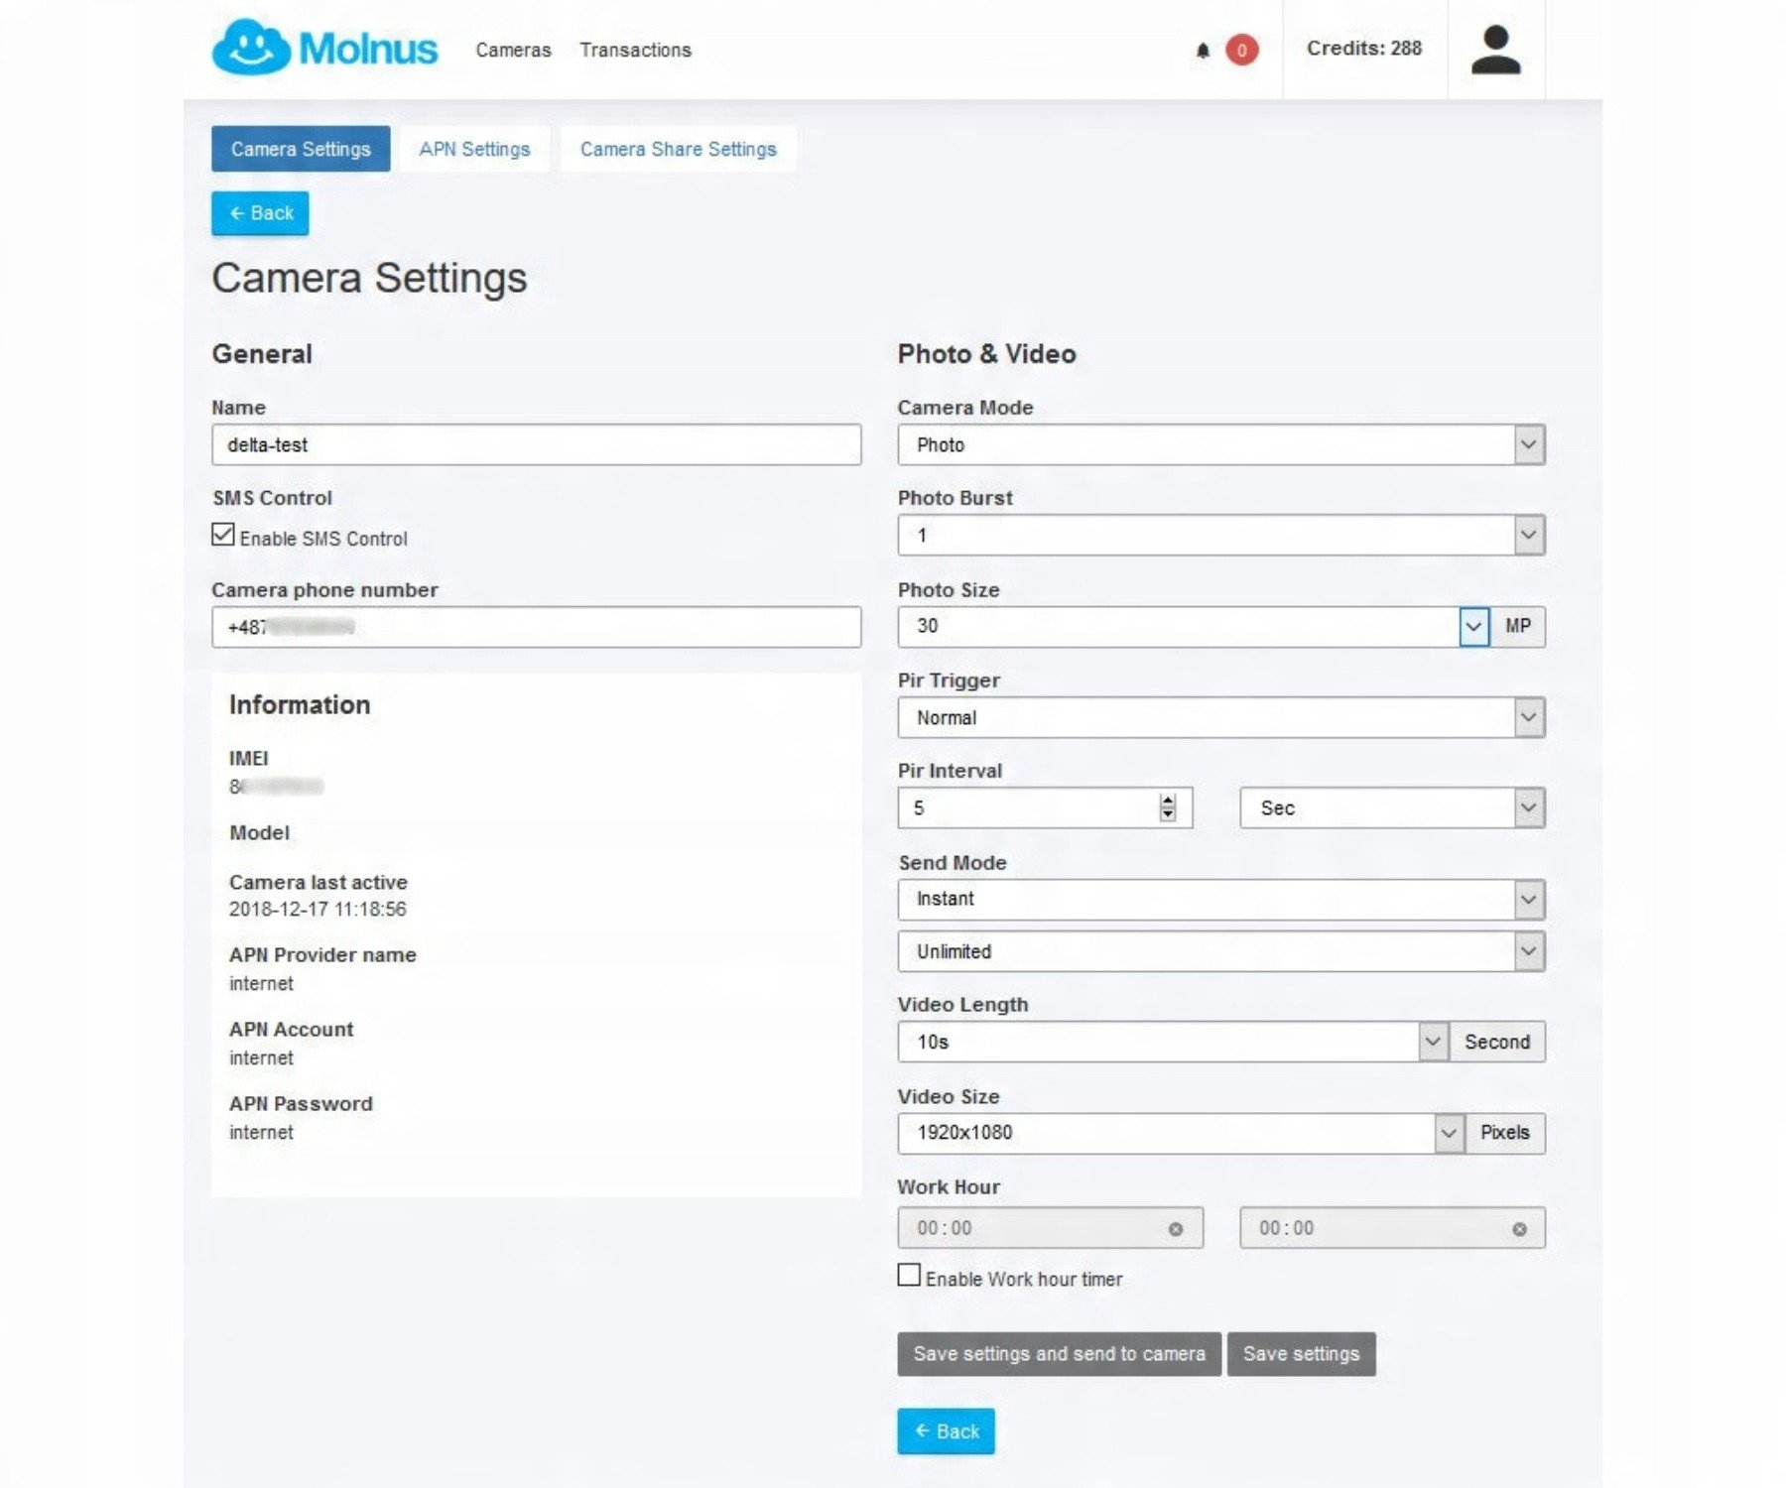Click the Credits: 288 text
The height and width of the screenshot is (1488, 1786).
coord(1363,49)
